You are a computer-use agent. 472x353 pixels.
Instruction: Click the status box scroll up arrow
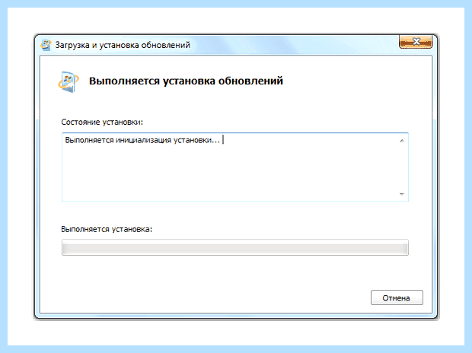point(402,141)
